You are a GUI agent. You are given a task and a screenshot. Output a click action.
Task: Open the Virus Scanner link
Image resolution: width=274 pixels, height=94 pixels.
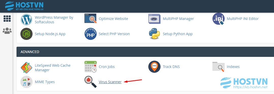(x=110, y=82)
